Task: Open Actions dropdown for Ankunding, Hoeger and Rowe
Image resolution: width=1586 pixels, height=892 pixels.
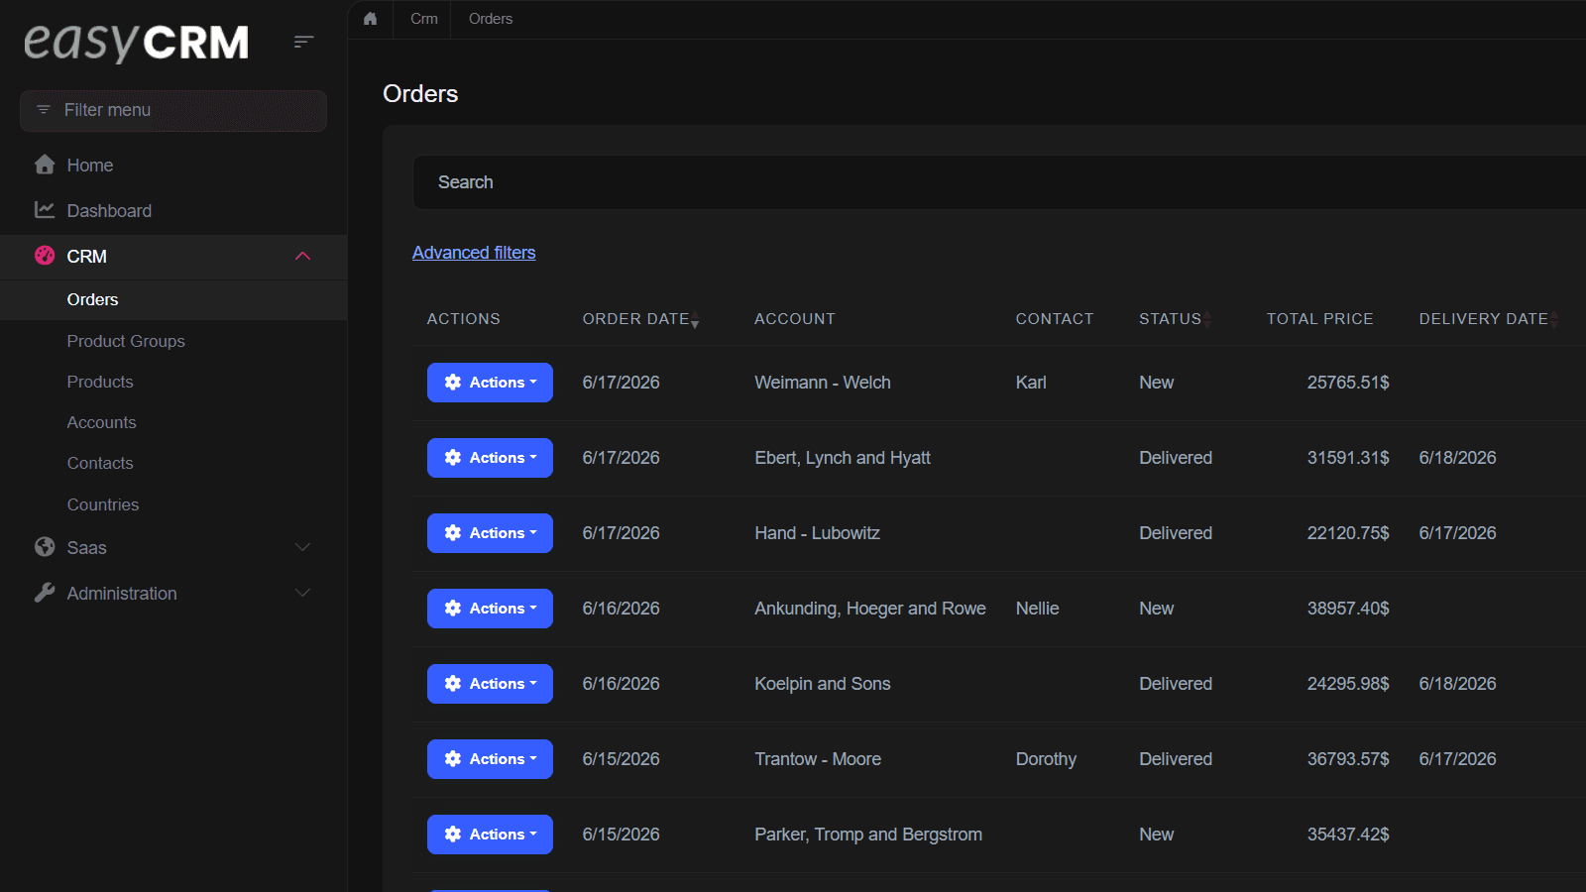Action: tap(490, 609)
